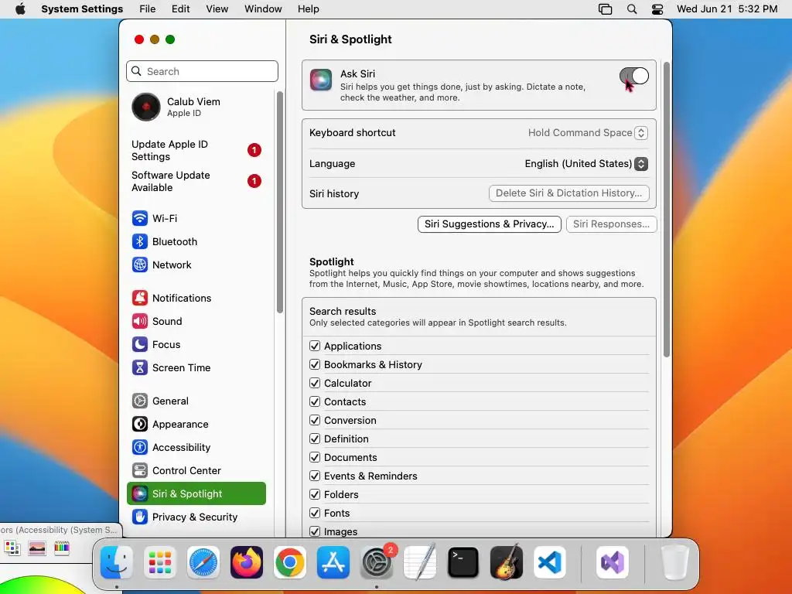
Task: Uncheck the Calculator checkbox
Action: coord(315,383)
